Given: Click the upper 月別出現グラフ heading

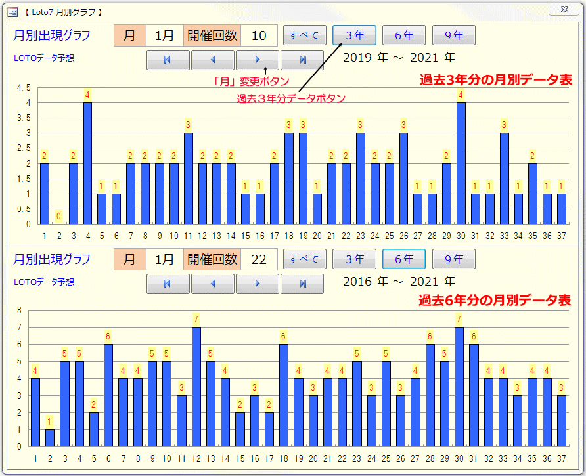Looking at the screenshot, I should [52, 35].
